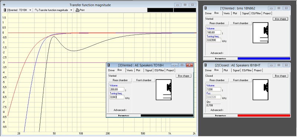This screenshot has width=297, height=137.
Task: Click the IB18HT window's title bar icon
Action: [x=206, y=65]
